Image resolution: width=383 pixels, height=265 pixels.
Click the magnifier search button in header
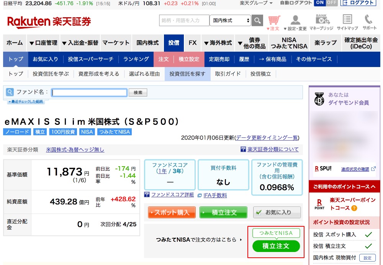coord(257,20)
